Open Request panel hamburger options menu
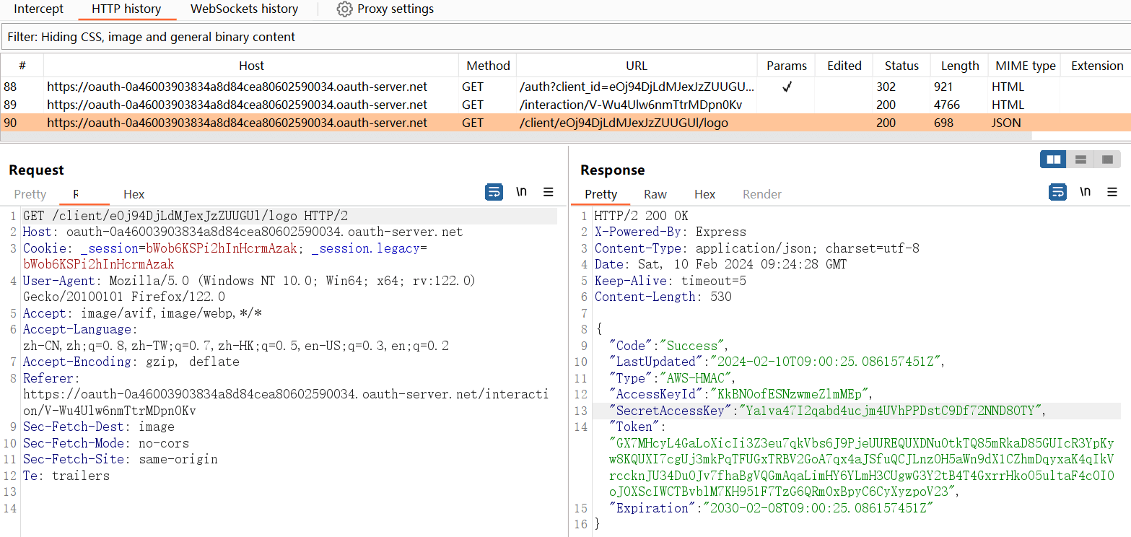The image size is (1131, 537). pos(549,192)
